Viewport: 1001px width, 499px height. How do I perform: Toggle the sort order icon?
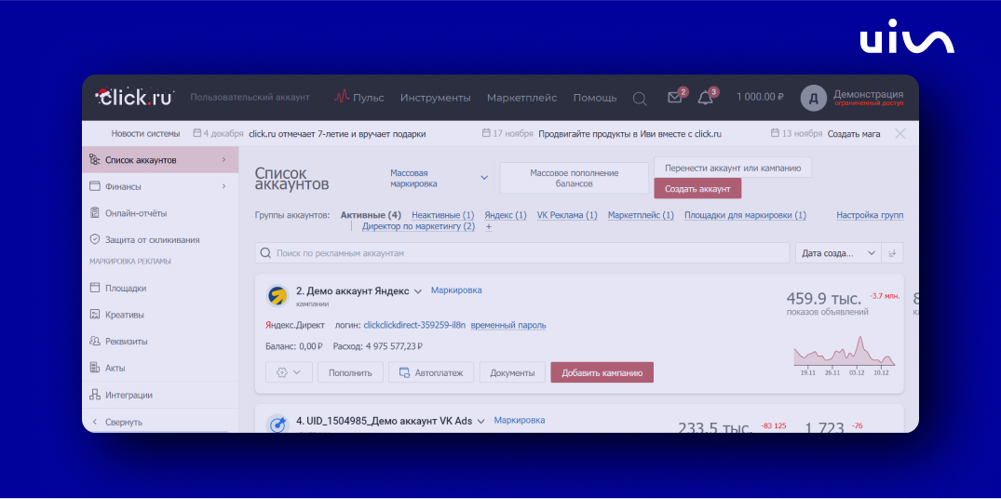[892, 252]
